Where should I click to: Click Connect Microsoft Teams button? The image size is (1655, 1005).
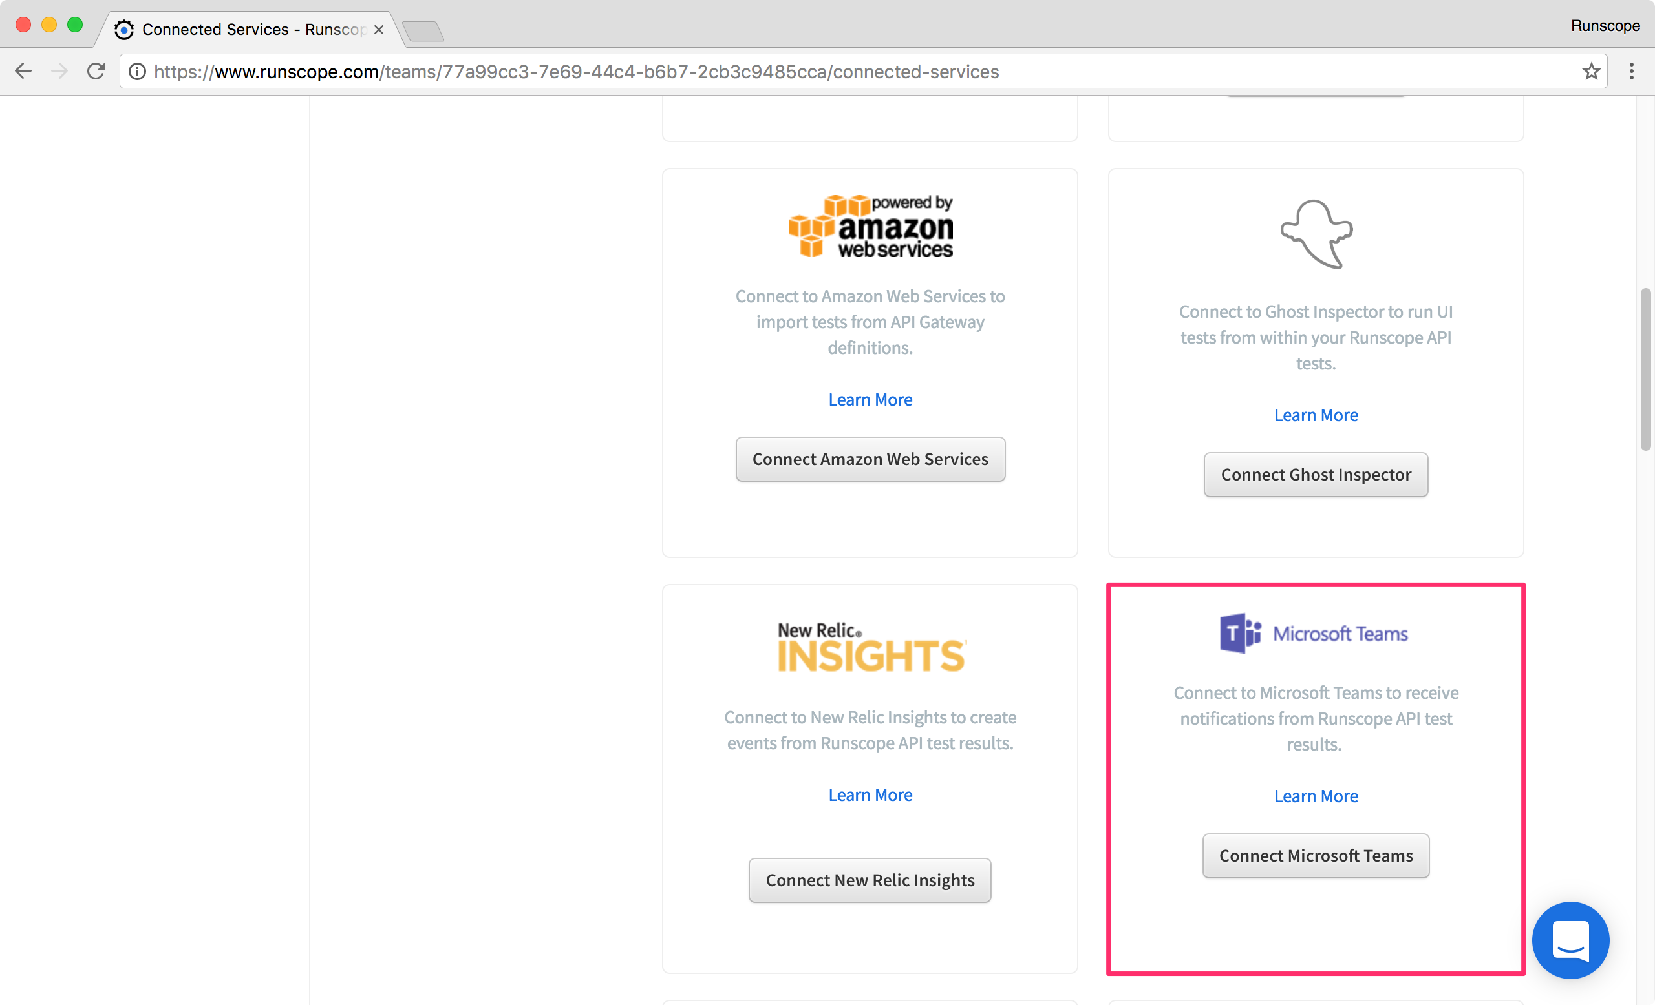tap(1315, 855)
